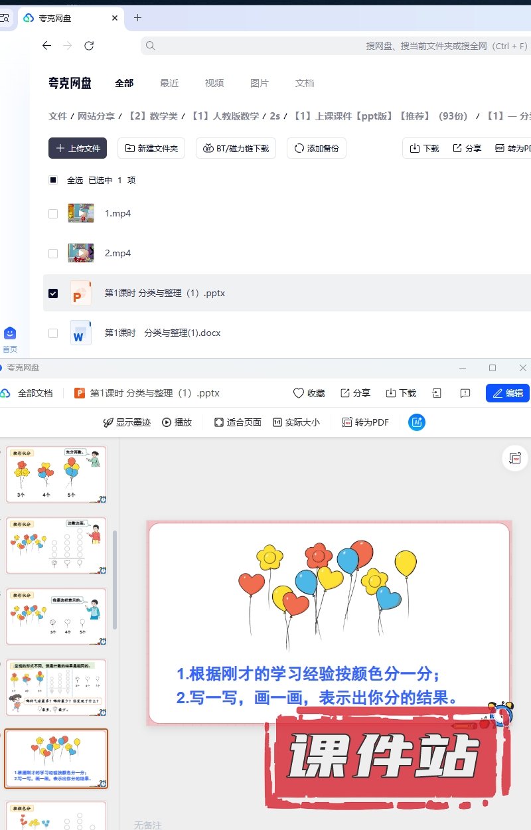The height and width of the screenshot is (830, 531).
Task: Open the floating PDF convert icon
Action: [x=515, y=458]
